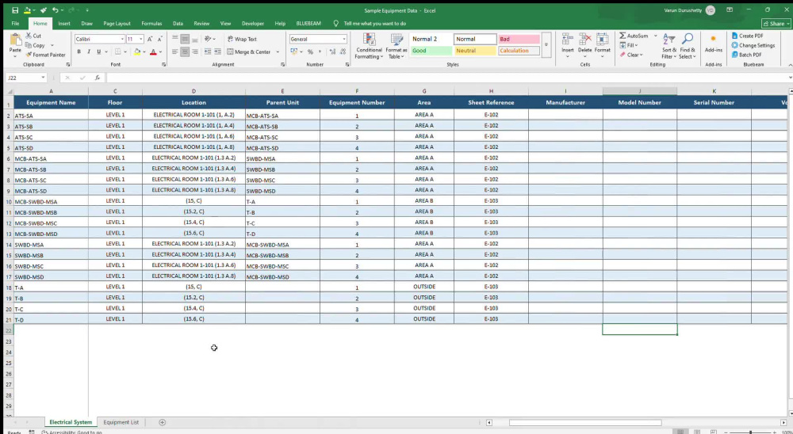Open the Formulas ribbon tab
Viewport: 793px width, 434px height.
pyautogui.click(x=151, y=23)
